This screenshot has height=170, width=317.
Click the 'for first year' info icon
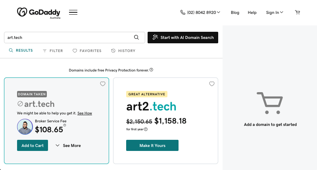click(146, 129)
